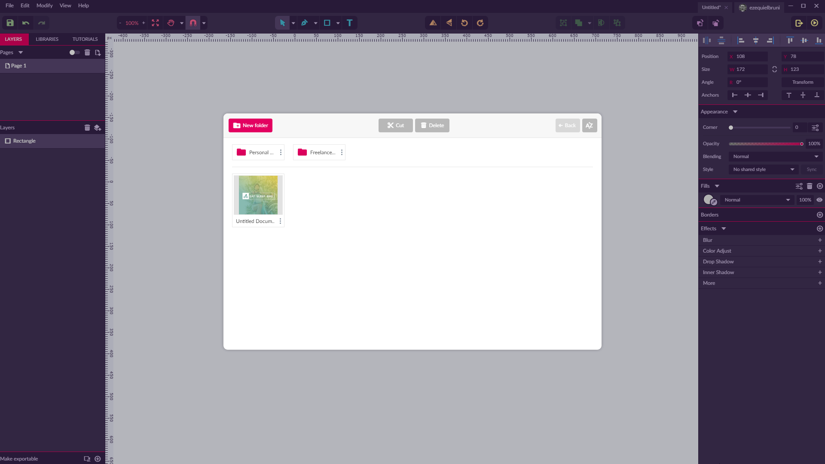Open the Untitled Document thumbnail
This screenshot has height=464, width=825.
[258, 195]
